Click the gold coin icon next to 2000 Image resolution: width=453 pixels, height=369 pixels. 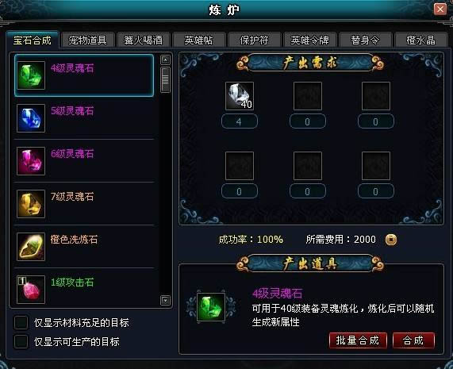click(x=391, y=240)
